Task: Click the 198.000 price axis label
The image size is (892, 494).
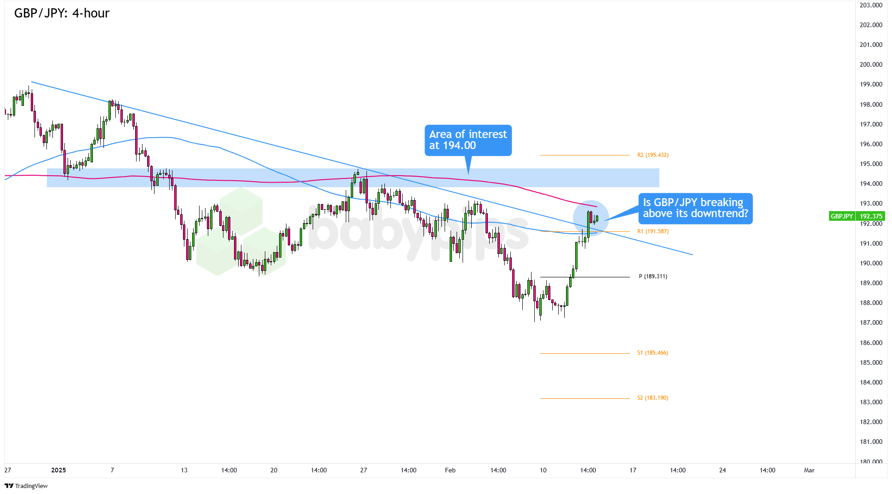Action: pos(871,104)
